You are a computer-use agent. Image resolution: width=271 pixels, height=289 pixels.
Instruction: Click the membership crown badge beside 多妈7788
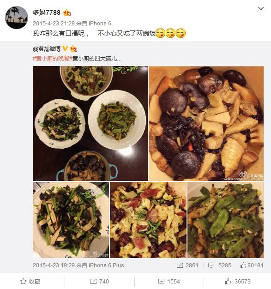click(x=67, y=13)
